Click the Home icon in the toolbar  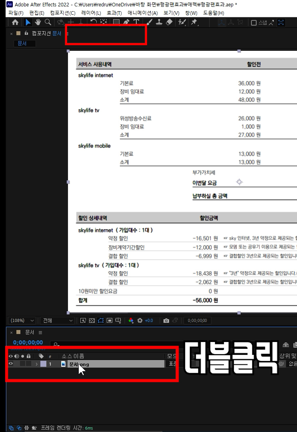pyautogui.click(x=15, y=22)
